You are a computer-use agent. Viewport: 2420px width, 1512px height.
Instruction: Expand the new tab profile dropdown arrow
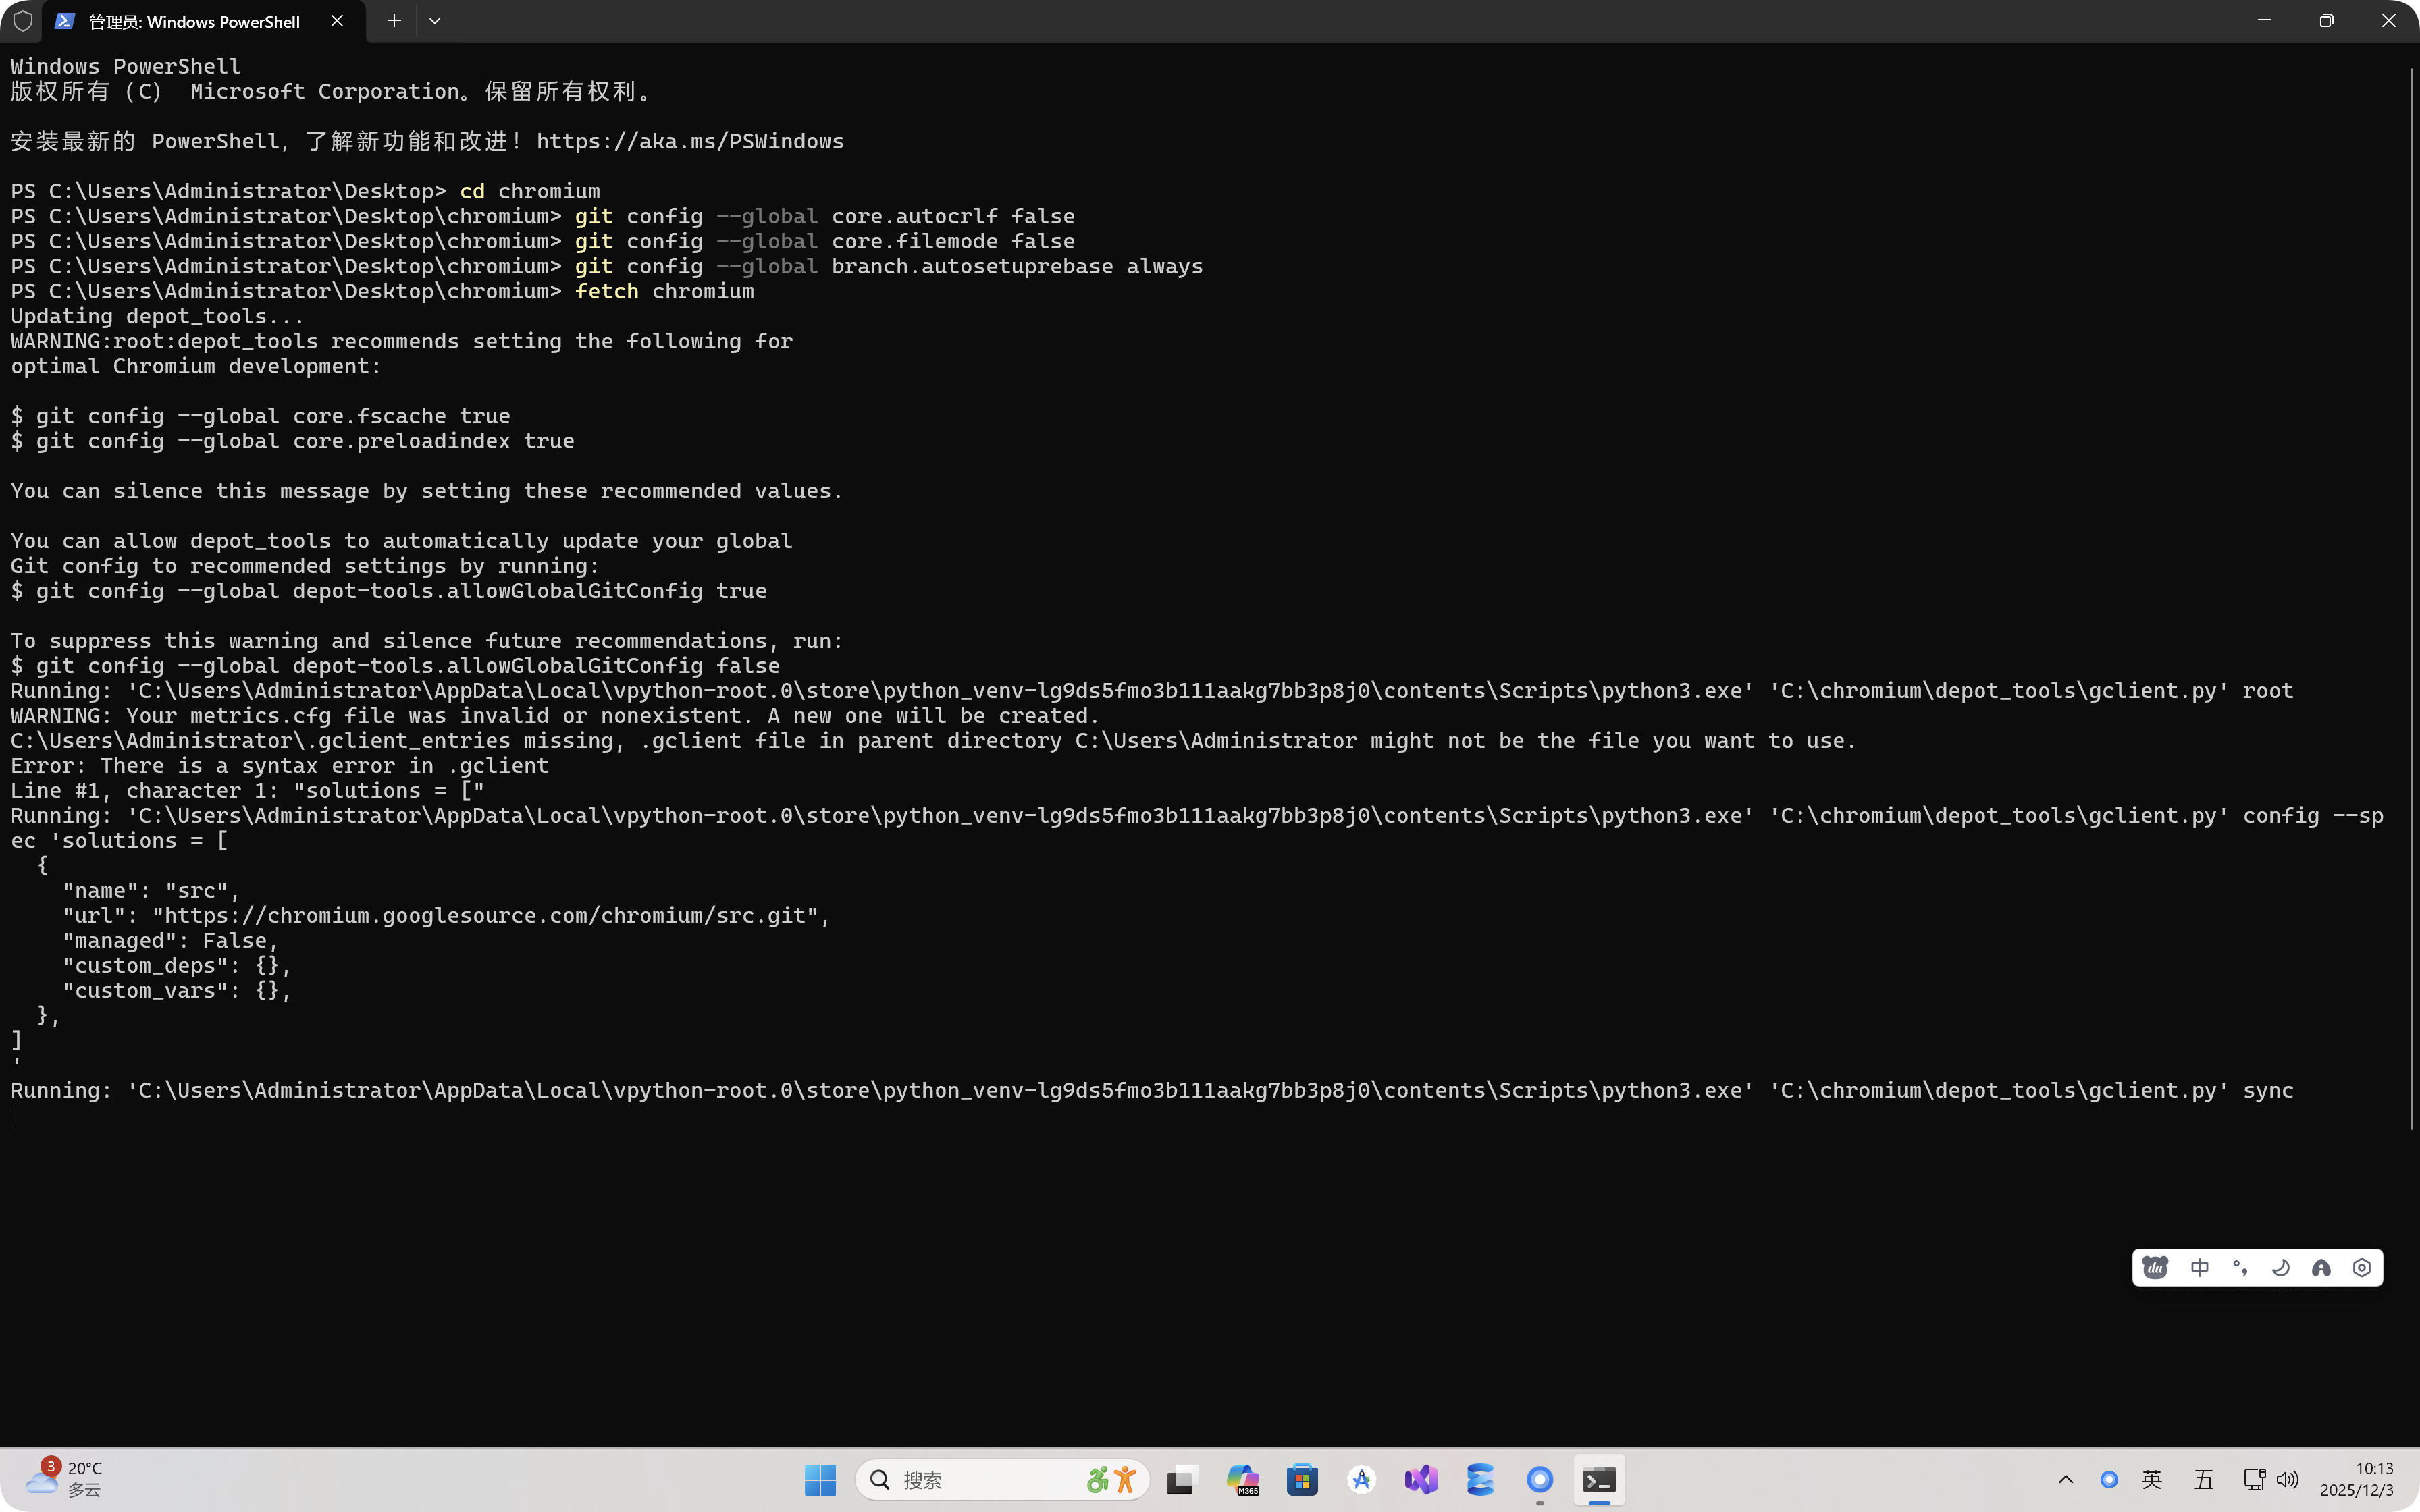point(435,21)
